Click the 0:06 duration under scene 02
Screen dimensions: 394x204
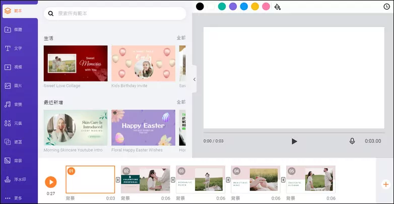[166, 198]
